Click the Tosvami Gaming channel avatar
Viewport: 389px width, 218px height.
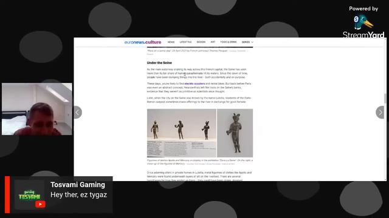click(x=30, y=194)
